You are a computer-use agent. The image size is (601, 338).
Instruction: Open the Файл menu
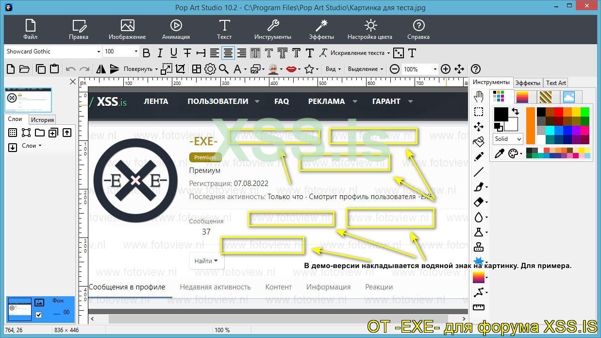pyautogui.click(x=30, y=30)
